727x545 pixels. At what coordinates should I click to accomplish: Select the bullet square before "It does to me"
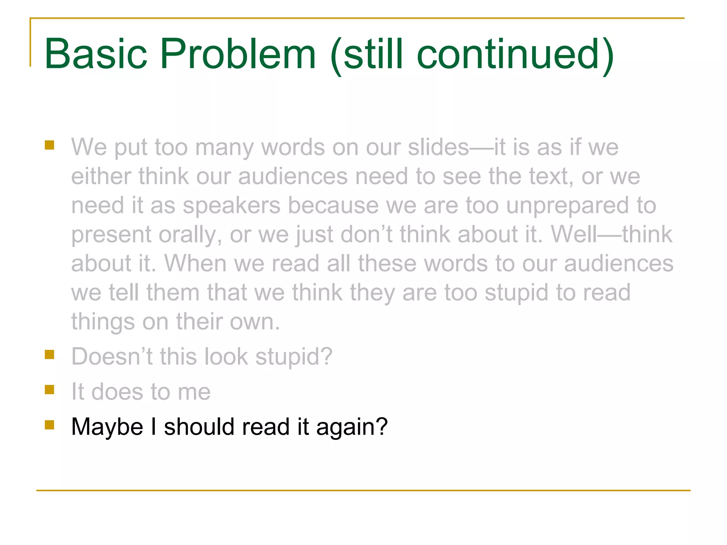[49, 390]
